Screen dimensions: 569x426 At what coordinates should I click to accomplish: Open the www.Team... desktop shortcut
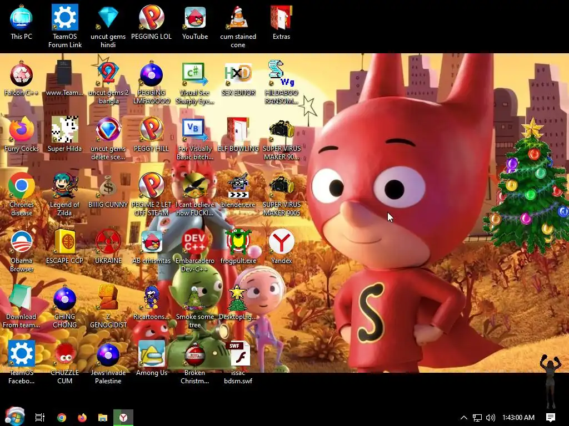pyautogui.click(x=64, y=79)
